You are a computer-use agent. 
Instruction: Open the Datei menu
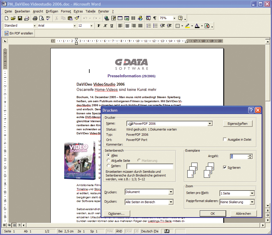pos(8,11)
